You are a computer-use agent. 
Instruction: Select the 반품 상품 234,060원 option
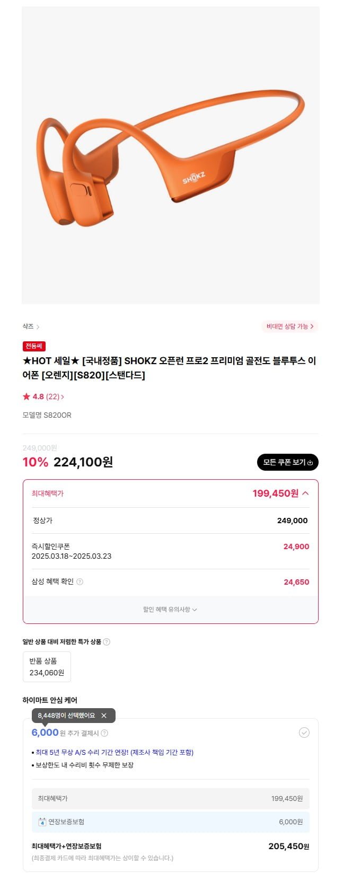47,667
